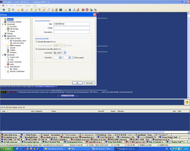Click the OK button in Settings
This screenshot has height=151, width=190.
point(77,83)
